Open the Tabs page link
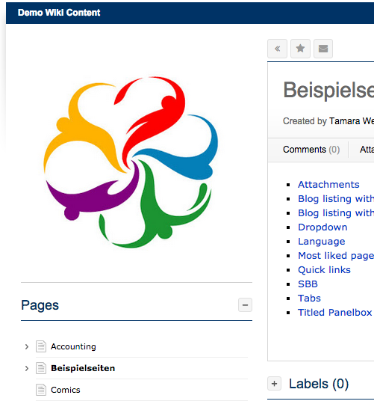 pyautogui.click(x=309, y=298)
